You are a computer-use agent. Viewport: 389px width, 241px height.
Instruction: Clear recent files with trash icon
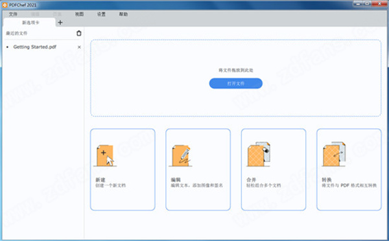coord(79,33)
